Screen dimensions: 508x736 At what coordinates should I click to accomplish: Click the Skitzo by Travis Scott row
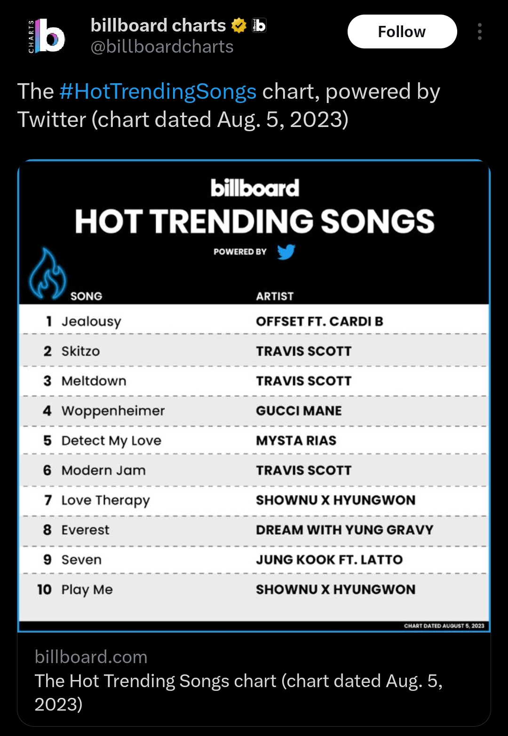pyautogui.click(x=254, y=351)
